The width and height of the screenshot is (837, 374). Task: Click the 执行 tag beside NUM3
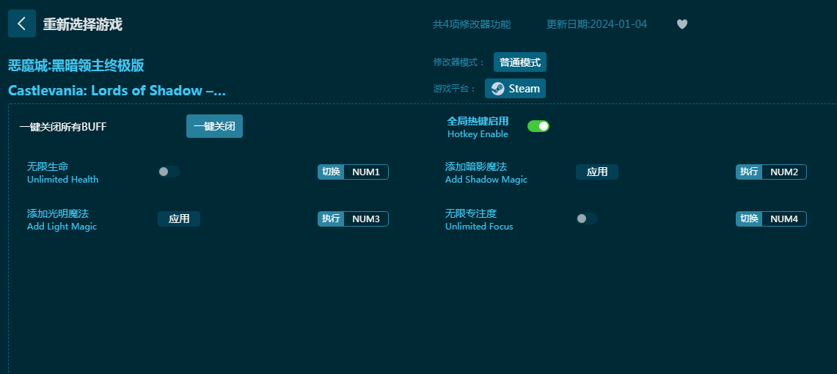tap(331, 219)
